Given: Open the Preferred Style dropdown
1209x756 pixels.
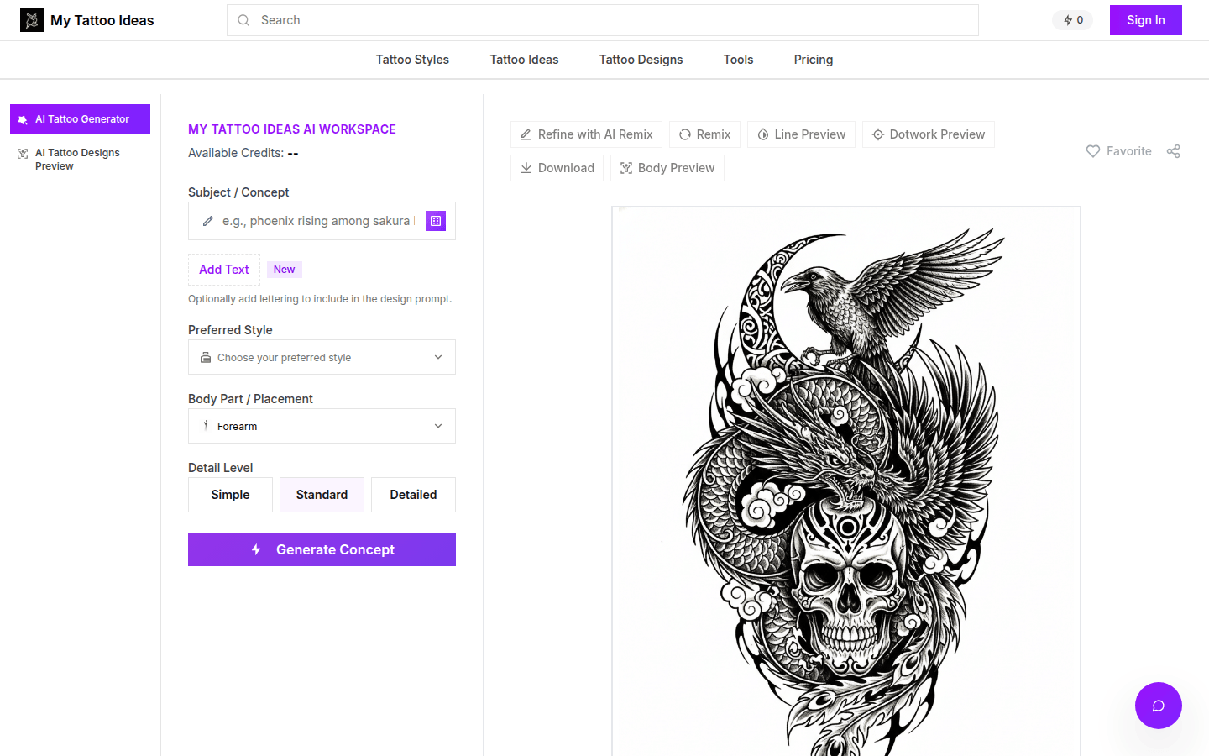Looking at the screenshot, I should (x=322, y=357).
